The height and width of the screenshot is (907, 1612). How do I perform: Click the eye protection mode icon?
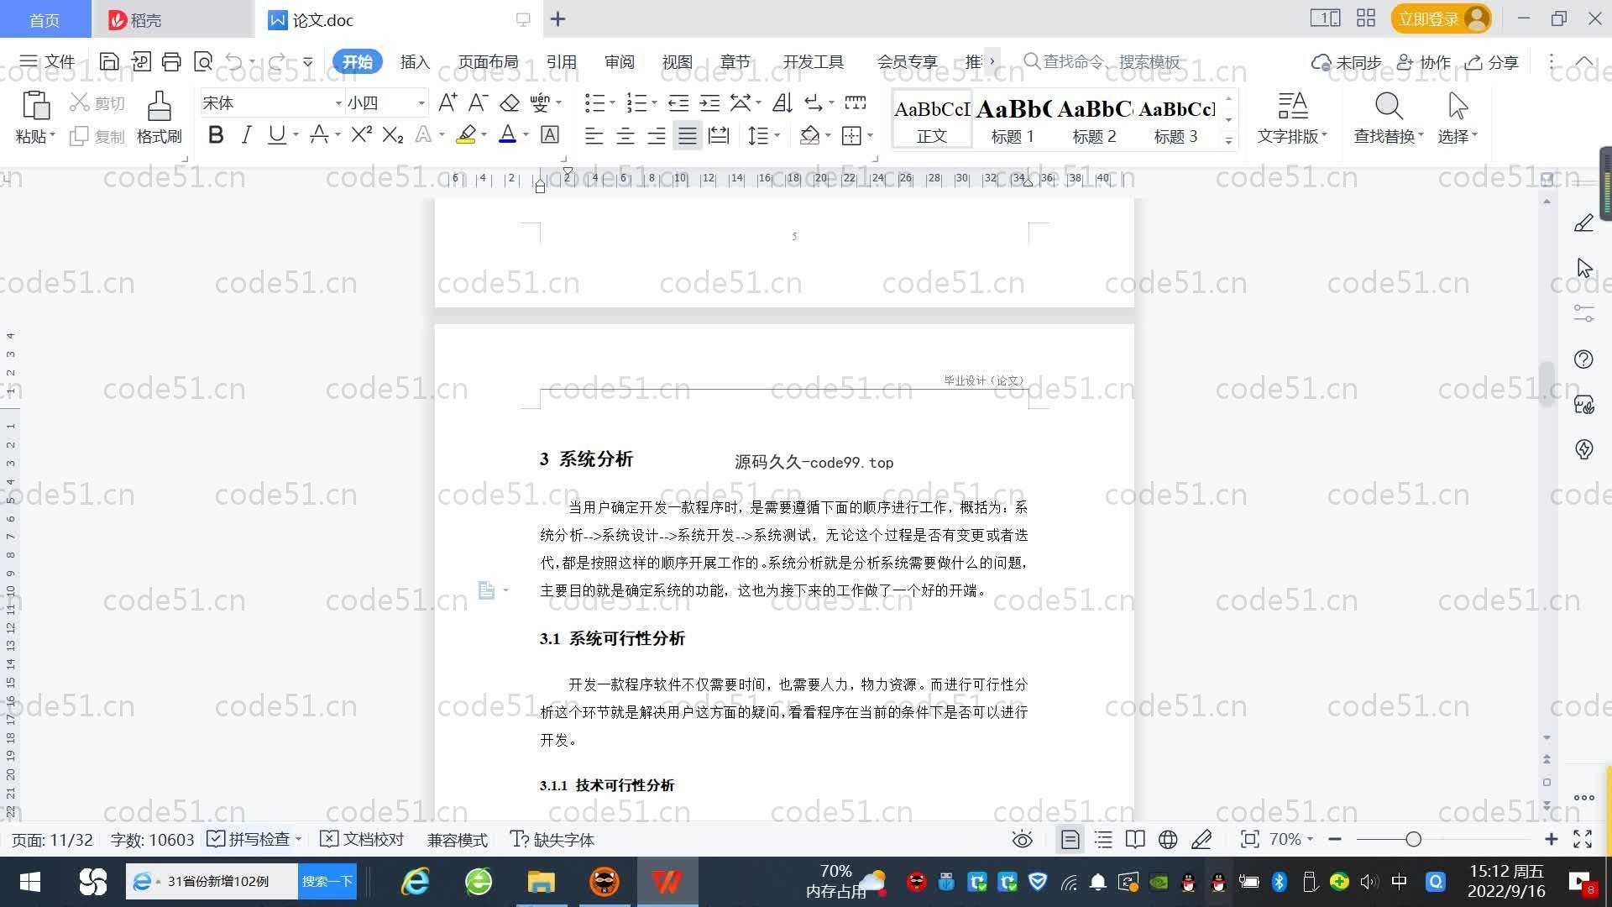tap(1022, 839)
